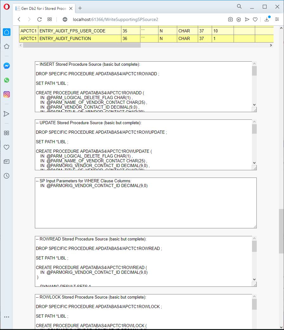Click left arrow of table horizontal scrollbar
Image resolution: width=284 pixels, height=330 pixels.
click(x=21, y=45)
